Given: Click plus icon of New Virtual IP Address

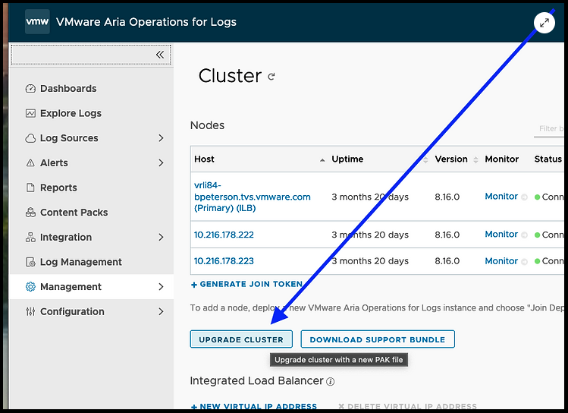Looking at the screenshot, I should point(194,407).
